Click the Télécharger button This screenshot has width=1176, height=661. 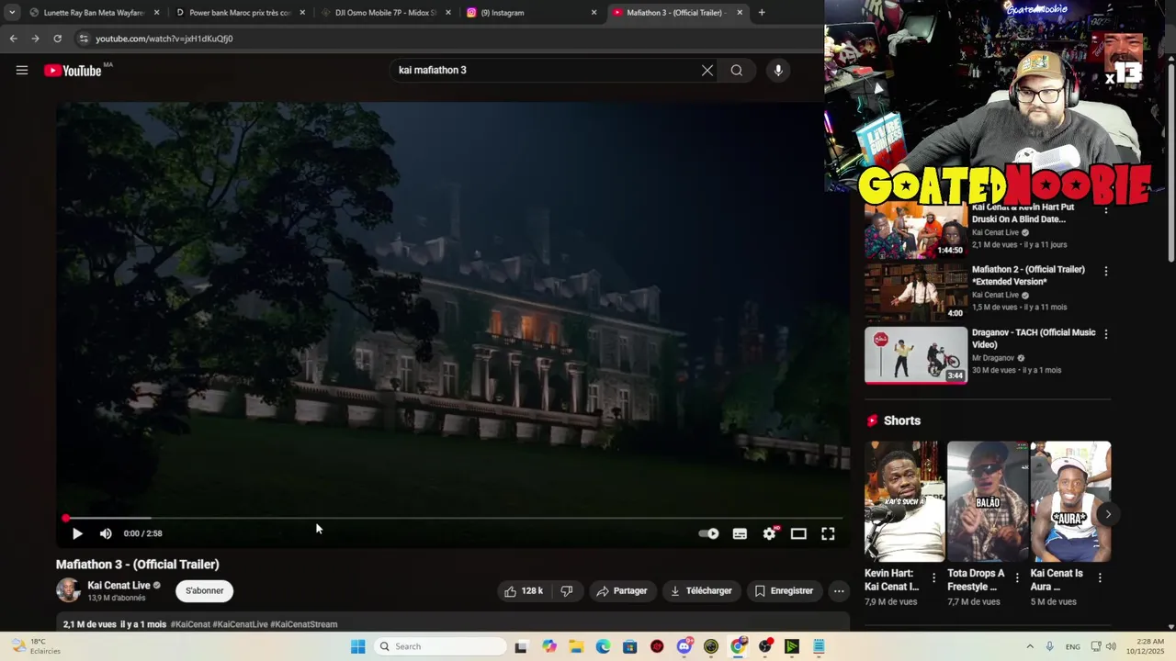click(701, 591)
